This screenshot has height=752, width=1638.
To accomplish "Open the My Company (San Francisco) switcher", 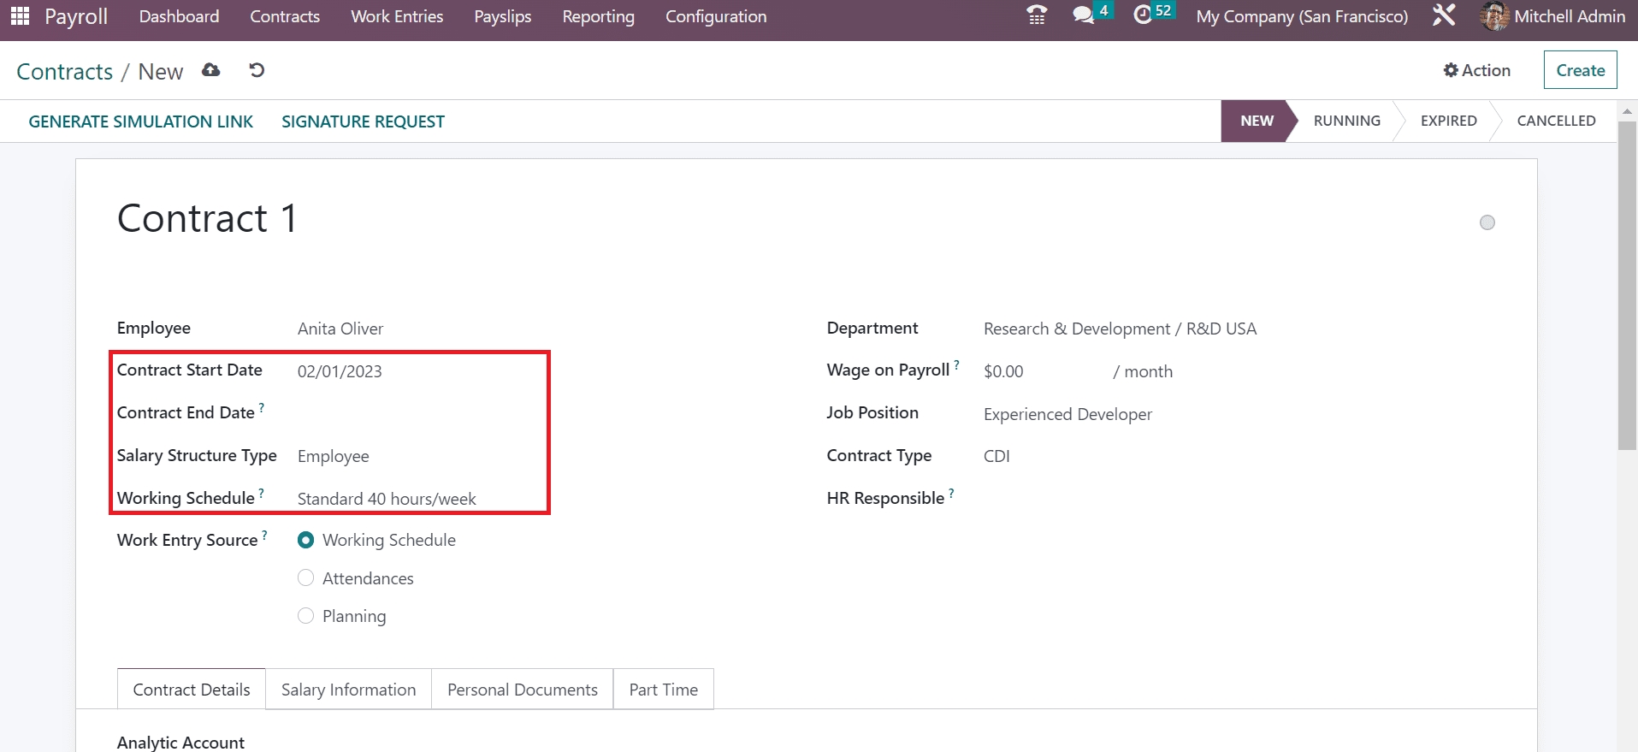I will pyautogui.click(x=1302, y=16).
